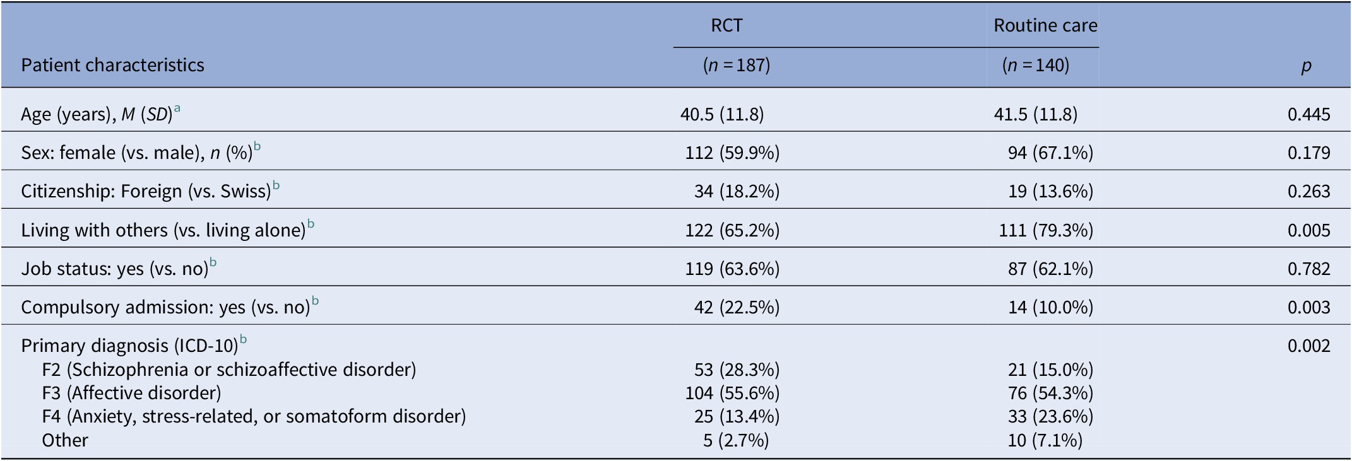Viewport: 1352px width, 461px height.
Task: Click the F2 Schizophrenia diagnosis row label
Action: [228, 369]
